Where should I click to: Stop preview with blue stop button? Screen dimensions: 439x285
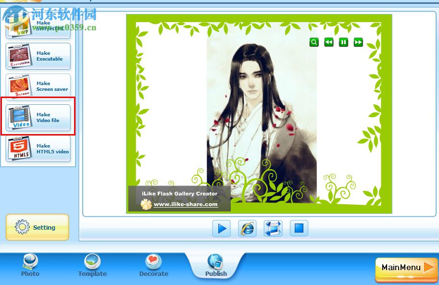(x=299, y=228)
